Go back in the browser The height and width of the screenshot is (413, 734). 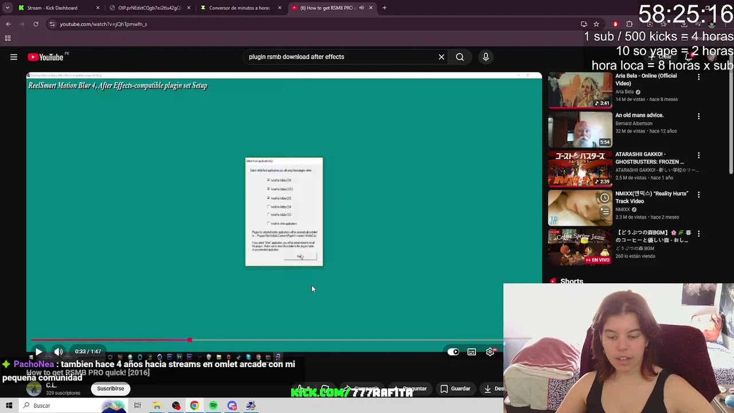(8, 24)
